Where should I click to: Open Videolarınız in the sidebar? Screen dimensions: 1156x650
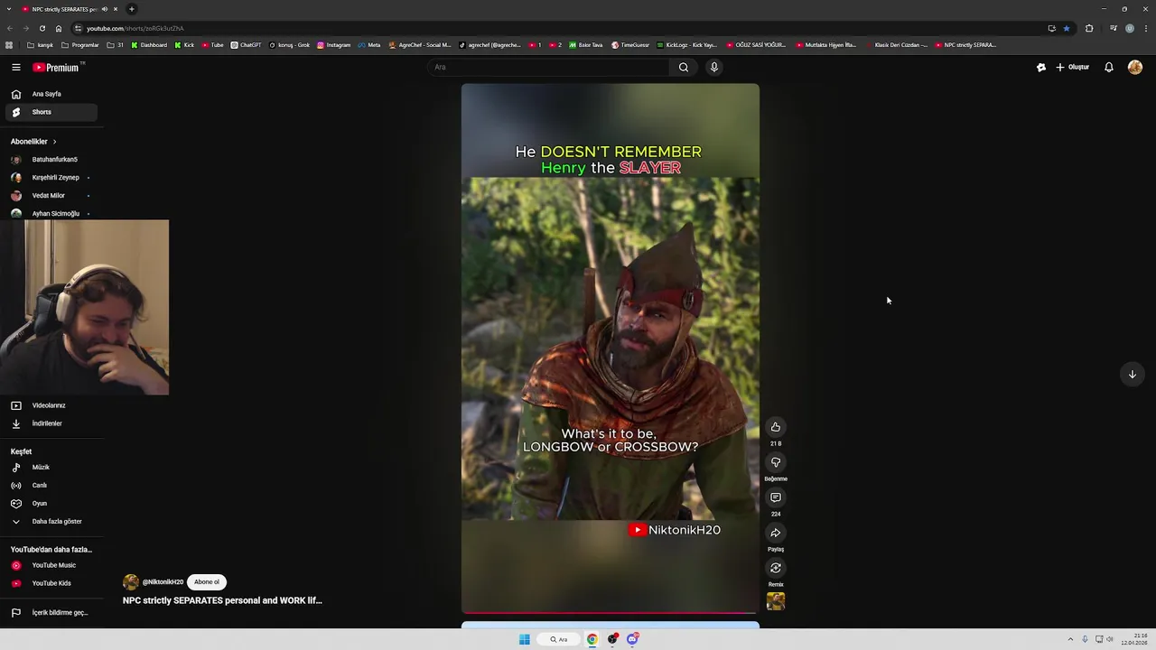(x=50, y=405)
